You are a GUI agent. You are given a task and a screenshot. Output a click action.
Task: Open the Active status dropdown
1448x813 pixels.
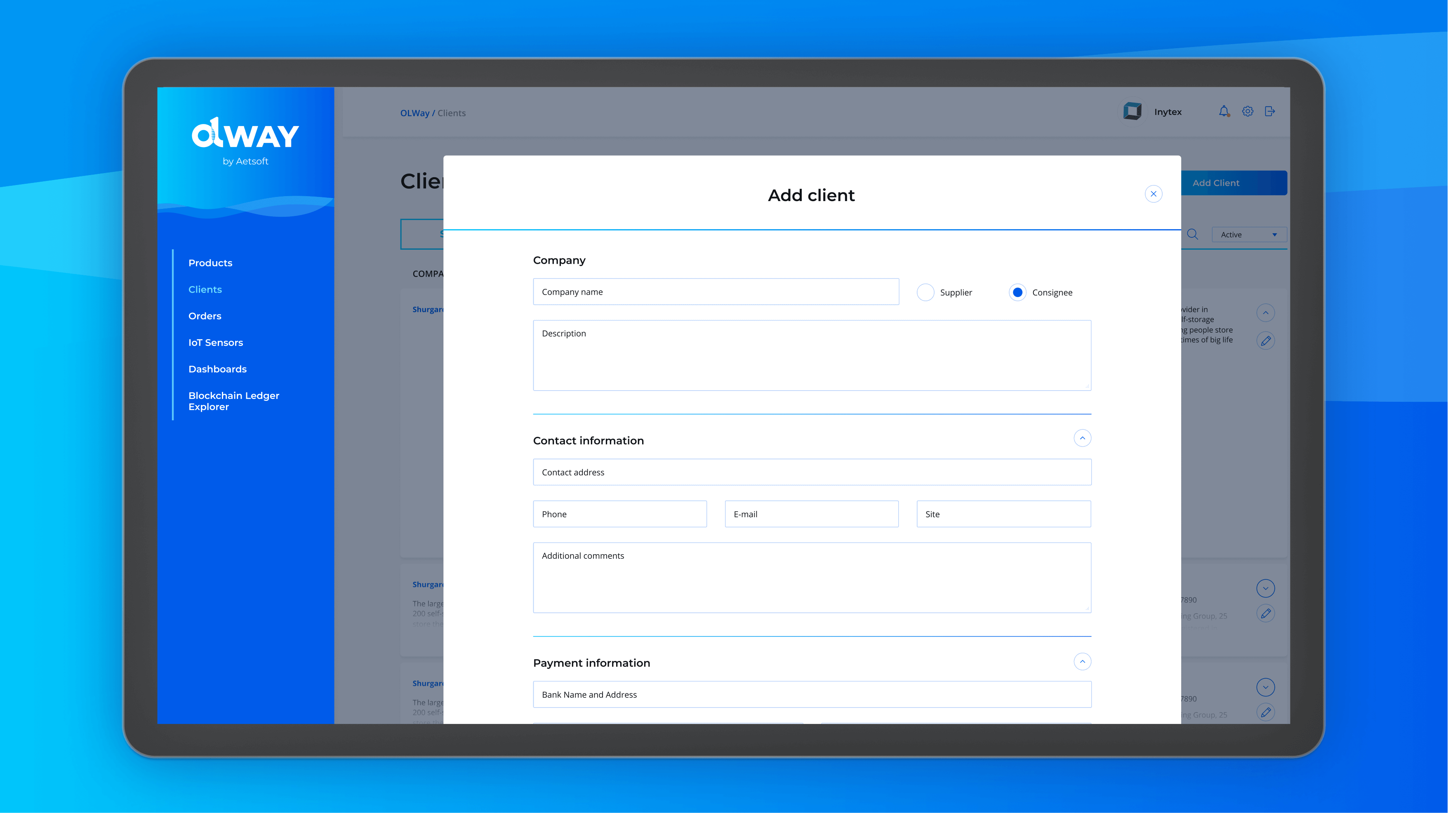coord(1248,235)
